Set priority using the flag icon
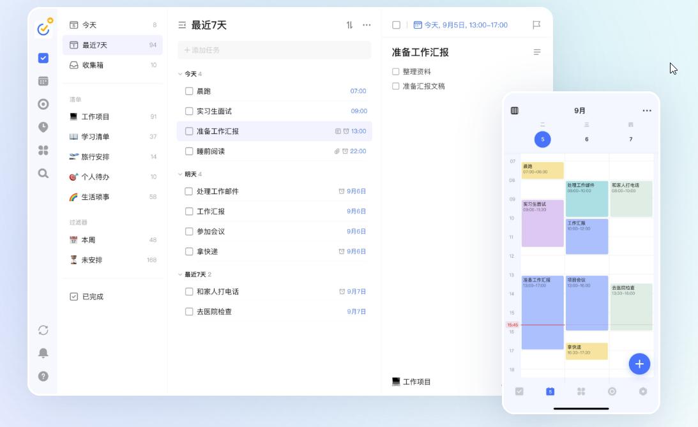698x427 pixels. [536, 25]
